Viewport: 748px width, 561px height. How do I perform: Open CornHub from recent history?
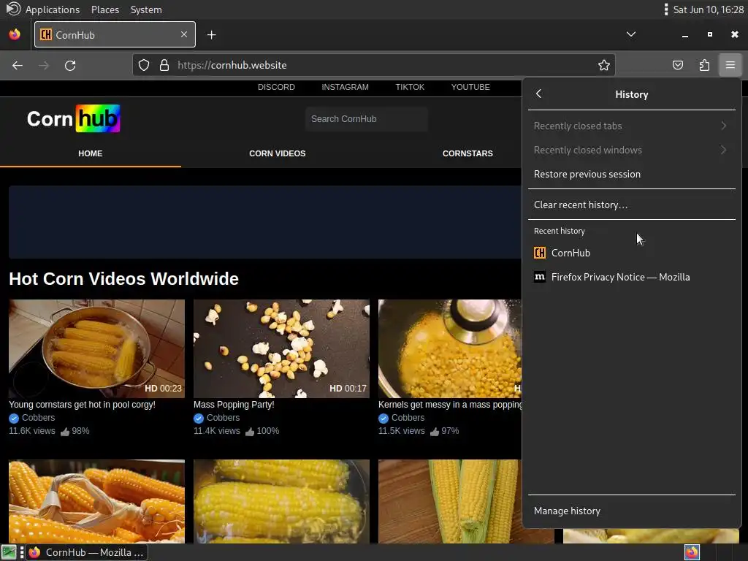pyautogui.click(x=631, y=253)
